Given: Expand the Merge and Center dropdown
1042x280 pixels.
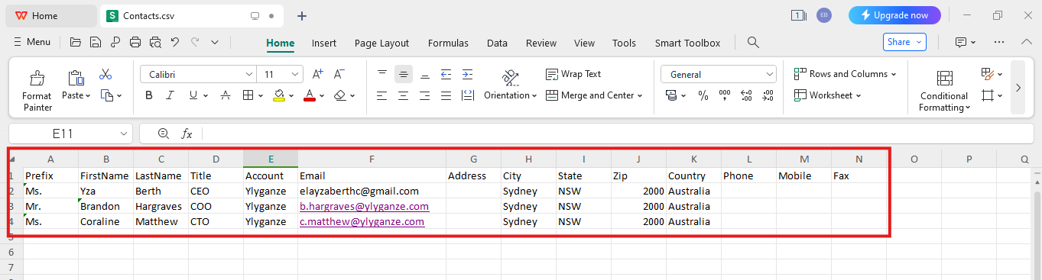Looking at the screenshot, I should tap(639, 95).
